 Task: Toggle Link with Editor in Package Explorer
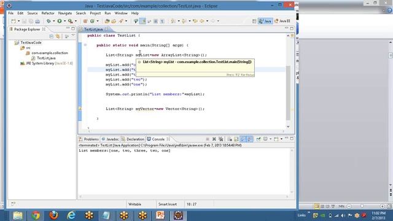click(58, 37)
